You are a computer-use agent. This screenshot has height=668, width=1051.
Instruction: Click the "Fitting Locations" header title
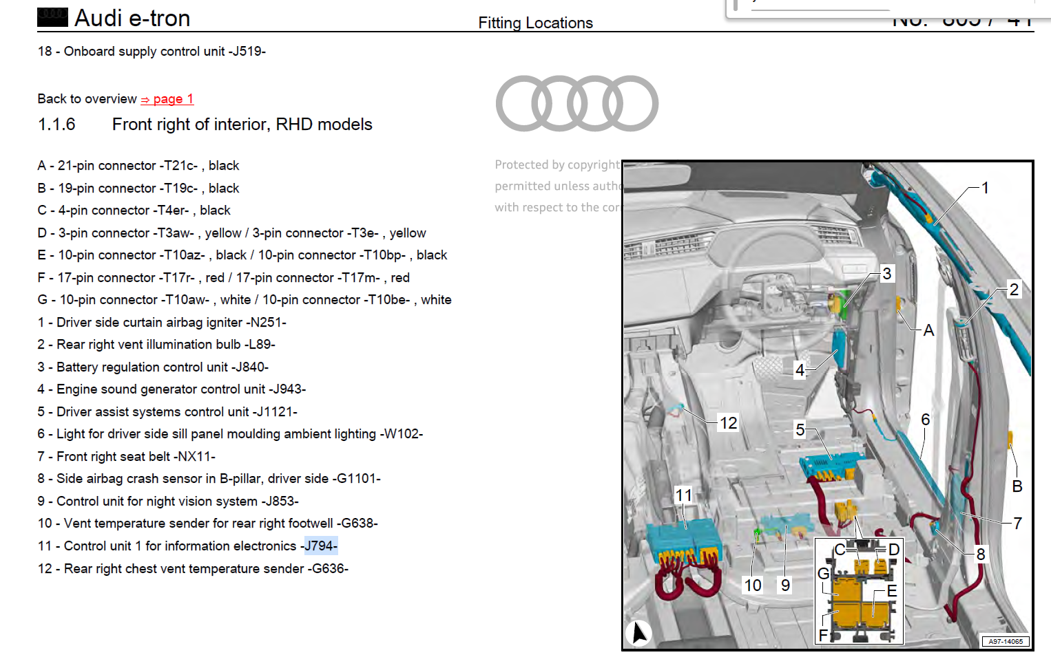point(535,23)
